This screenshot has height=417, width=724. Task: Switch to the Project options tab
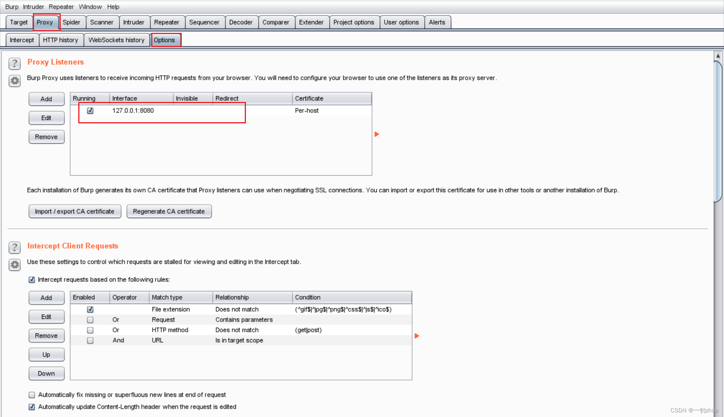point(354,22)
